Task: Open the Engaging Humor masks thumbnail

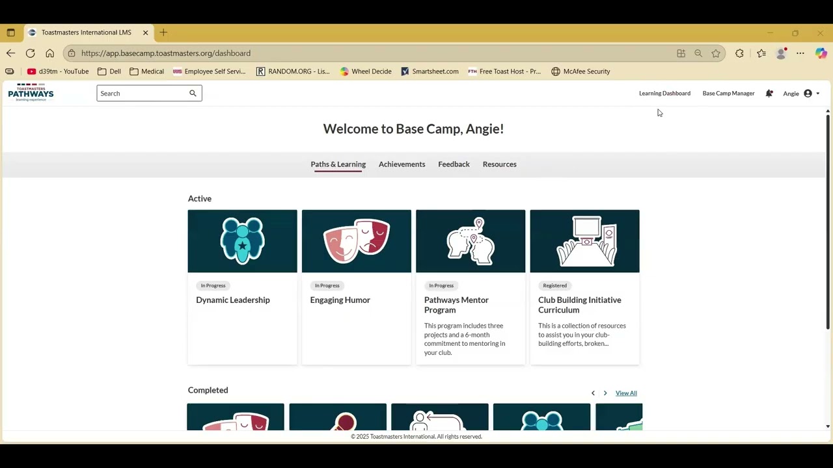Action: click(x=357, y=241)
